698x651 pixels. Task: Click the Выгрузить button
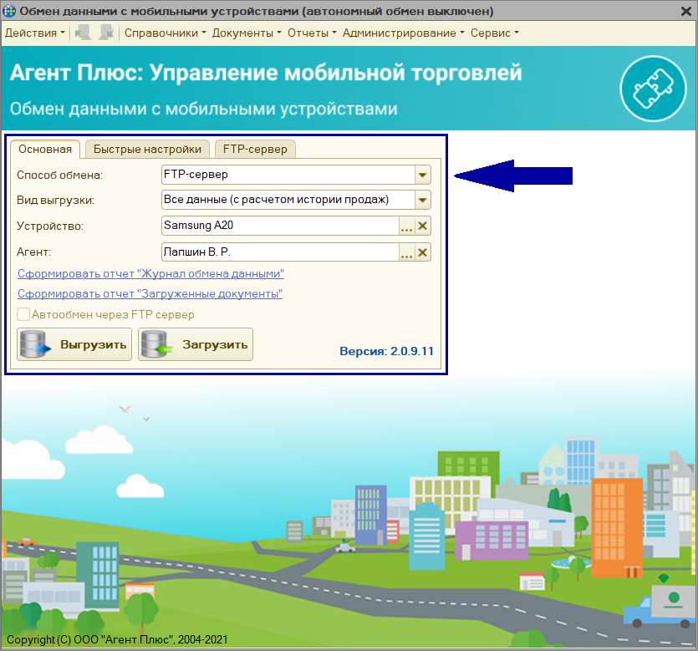pyautogui.click(x=74, y=344)
